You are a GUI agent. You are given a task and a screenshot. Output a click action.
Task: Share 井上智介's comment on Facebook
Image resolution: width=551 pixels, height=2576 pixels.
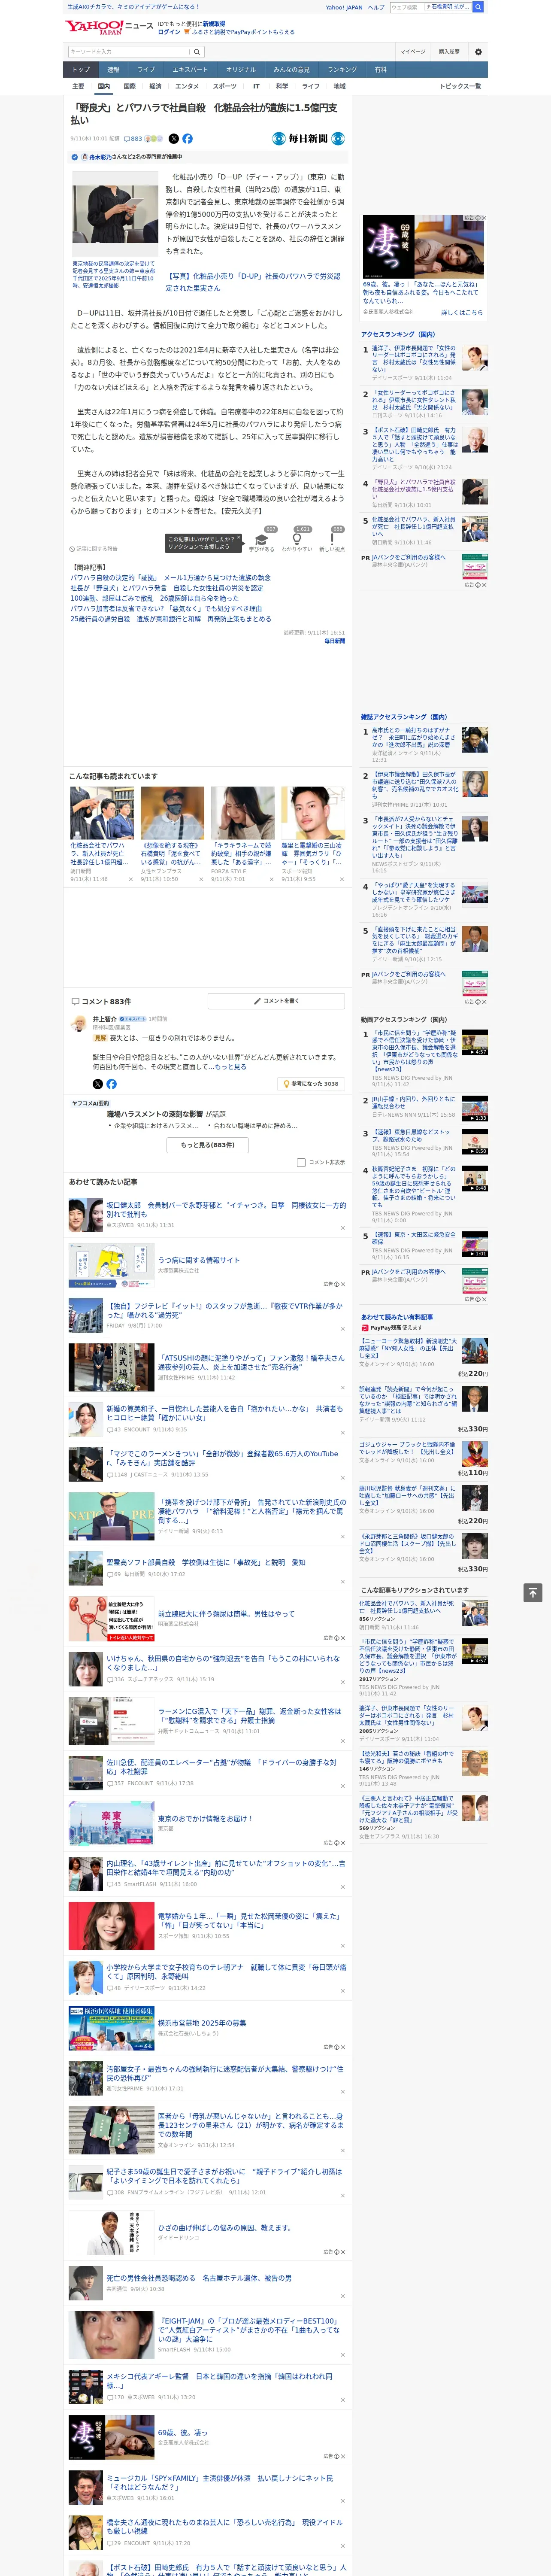[111, 1083]
